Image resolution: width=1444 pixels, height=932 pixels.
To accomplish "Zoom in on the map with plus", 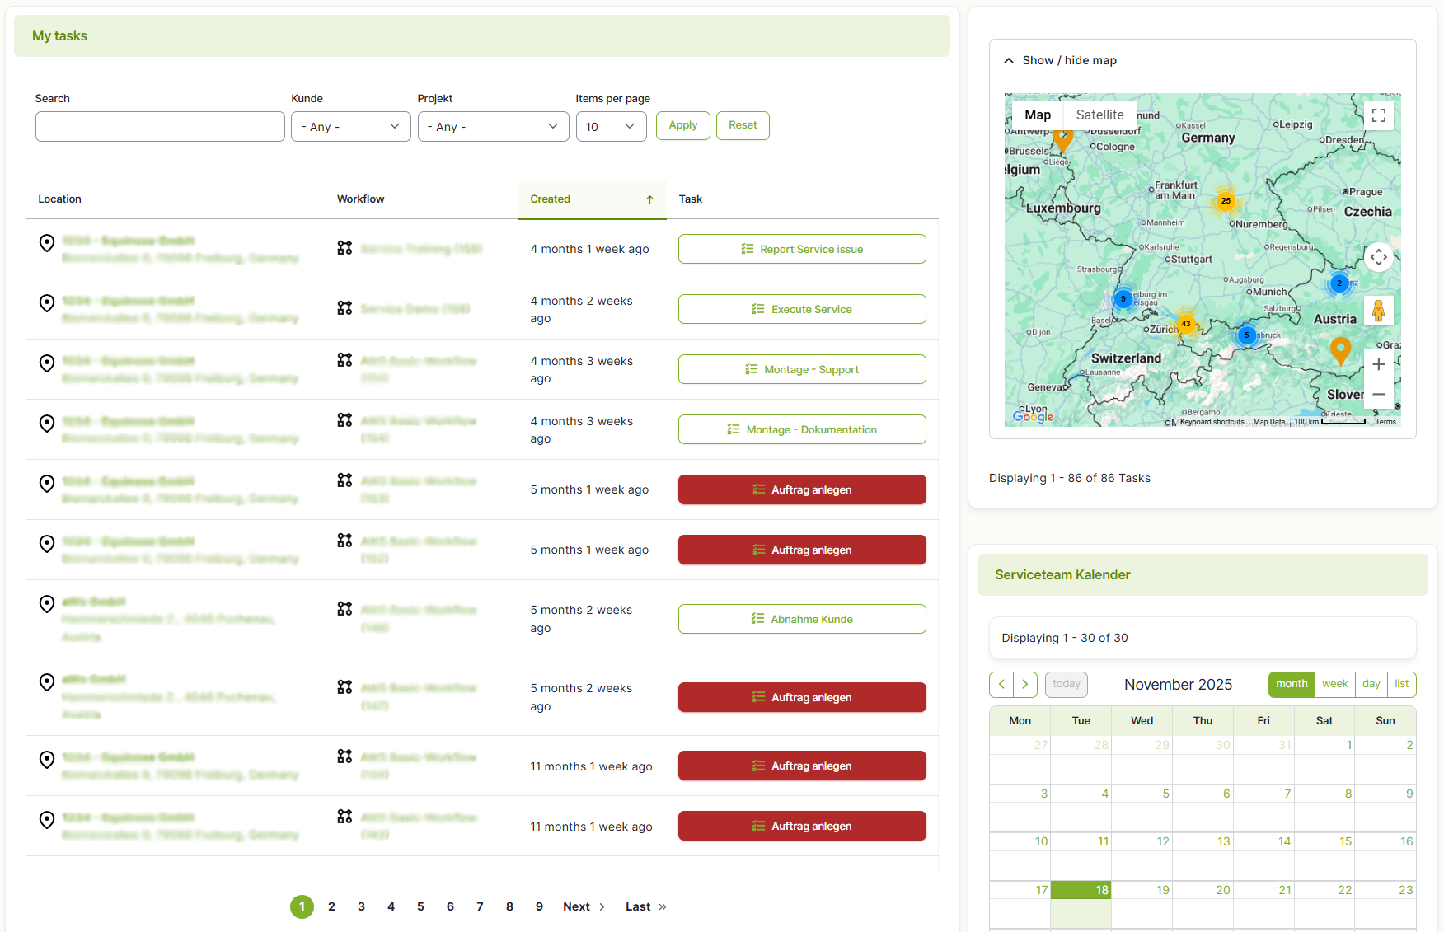I will 1378,364.
